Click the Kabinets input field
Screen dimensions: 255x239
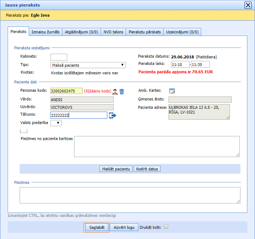coord(58,57)
